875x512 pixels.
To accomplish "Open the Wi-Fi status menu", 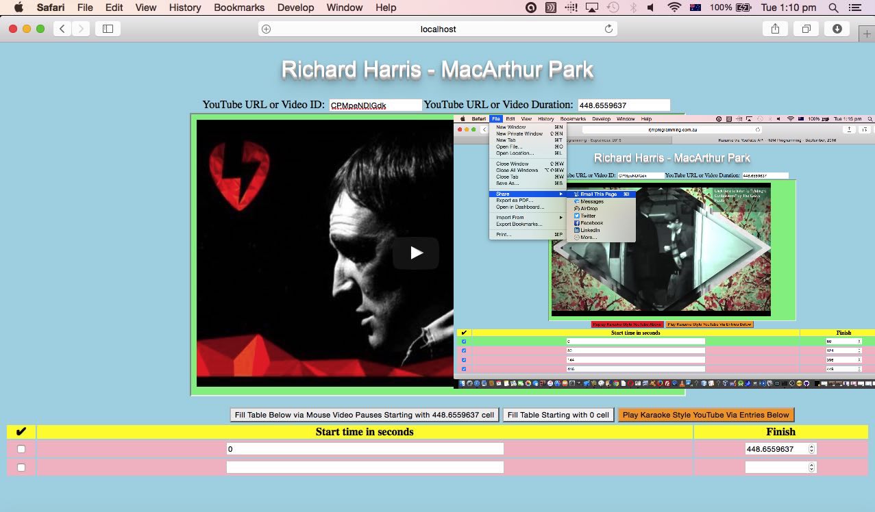I will click(x=675, y=8).
